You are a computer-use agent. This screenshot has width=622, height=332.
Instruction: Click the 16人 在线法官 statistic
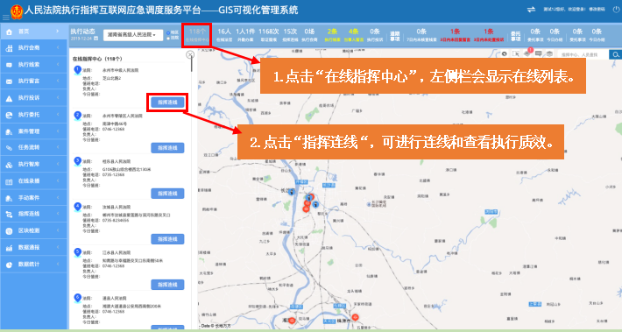click(x=224, y=35)
